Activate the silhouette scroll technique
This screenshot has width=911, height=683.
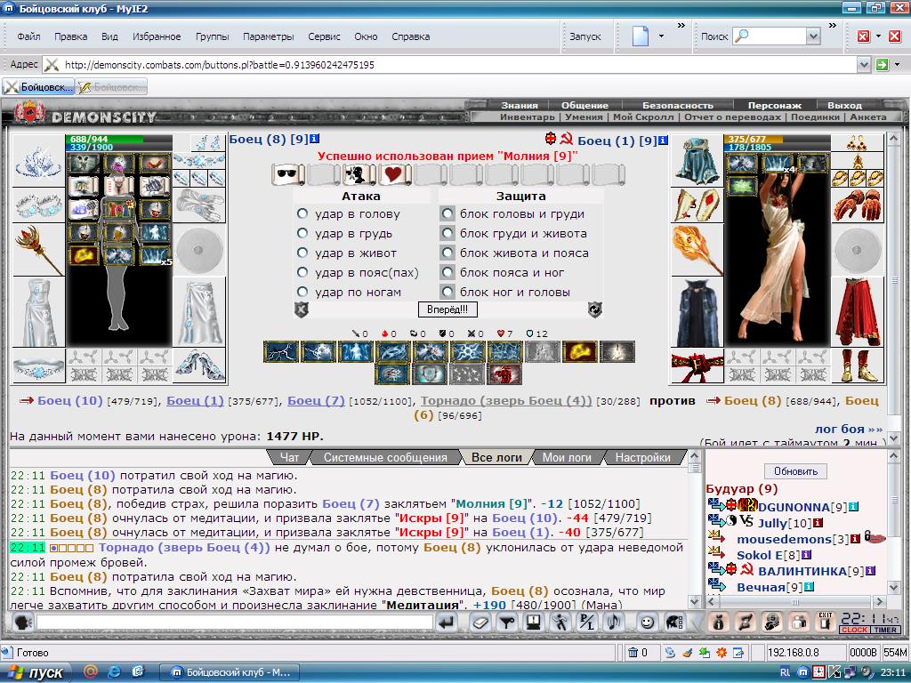click(359, 173)
